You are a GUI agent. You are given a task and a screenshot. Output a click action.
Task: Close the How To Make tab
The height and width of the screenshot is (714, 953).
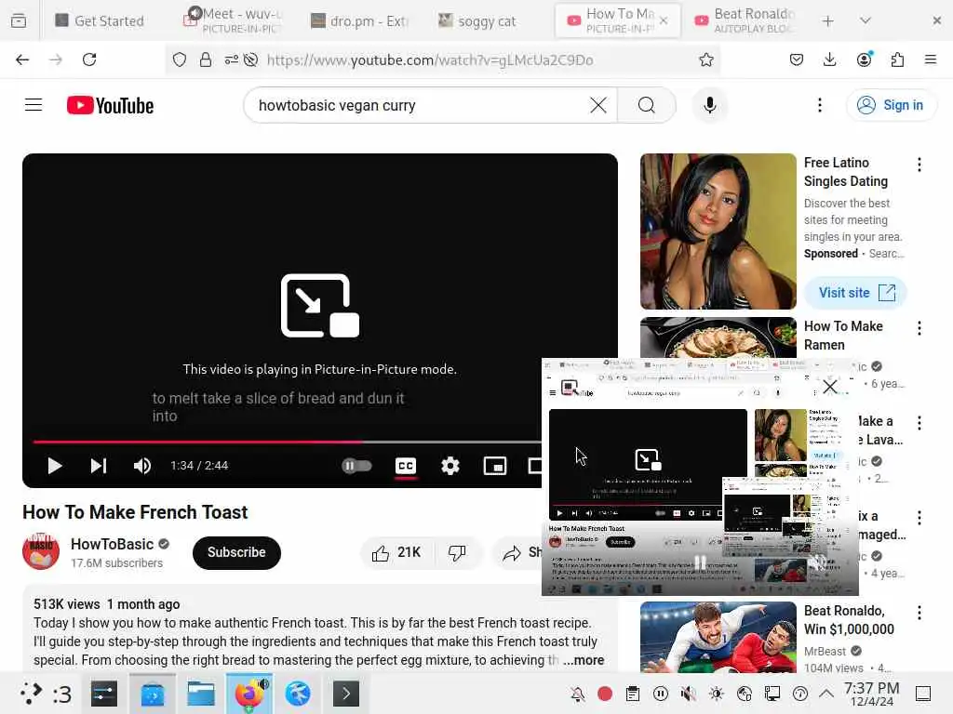[664, 20]
